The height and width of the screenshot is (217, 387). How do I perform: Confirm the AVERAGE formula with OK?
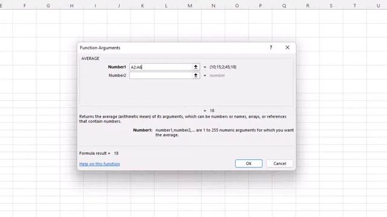pyautogui.click(x=249, y=163)
